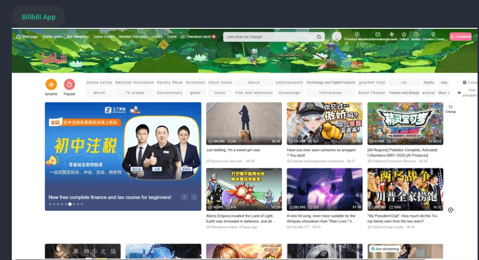The width and height of the screenshot is (479, 260).
Task: Open the history clock icon
Action: [x=416, y=34]
